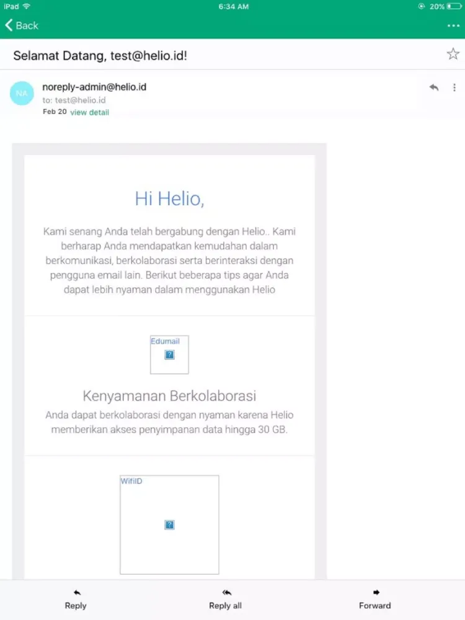Viewport: 465px width, 620px height.
Task: Tap subject Selamat Datang, test@helio.id!
Action: [x=100, y=55]
